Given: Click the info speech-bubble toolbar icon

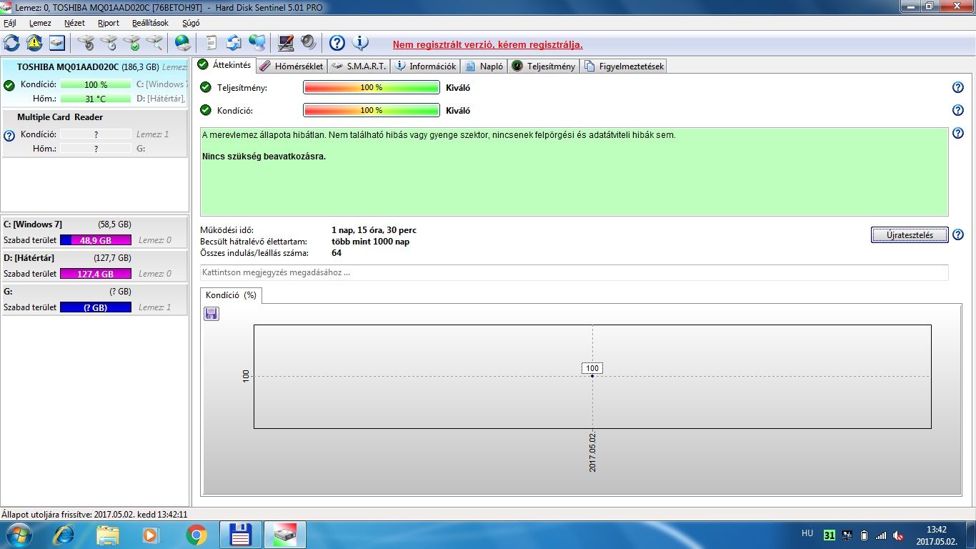Looking at the screenshot, I should coord(360,43).
